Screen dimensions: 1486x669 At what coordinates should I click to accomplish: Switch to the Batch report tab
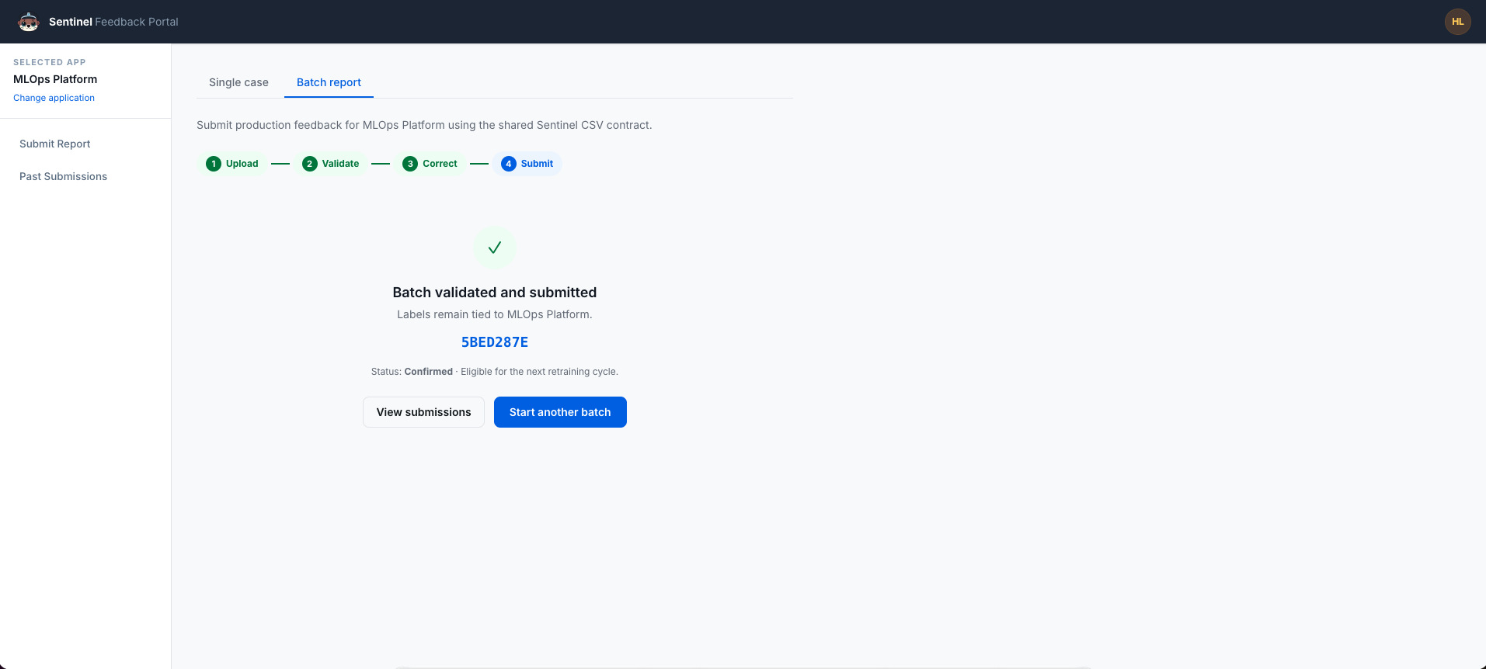coord(329,82)
